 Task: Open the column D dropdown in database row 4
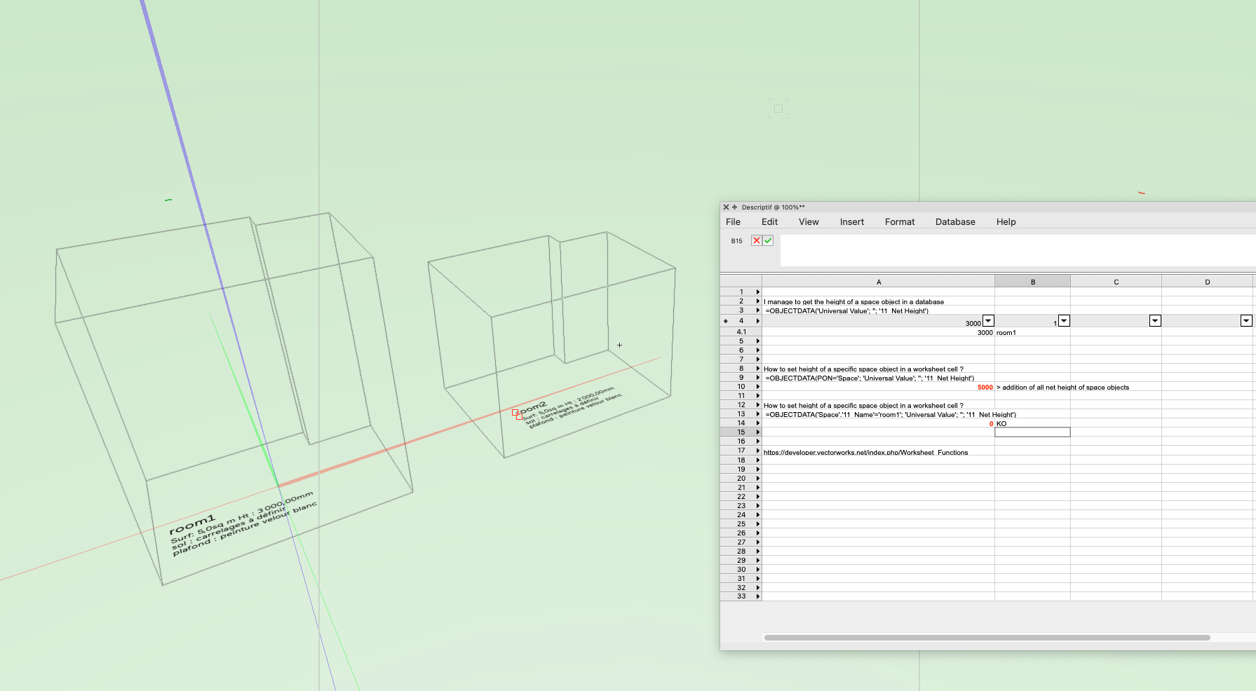point(1246,321)
